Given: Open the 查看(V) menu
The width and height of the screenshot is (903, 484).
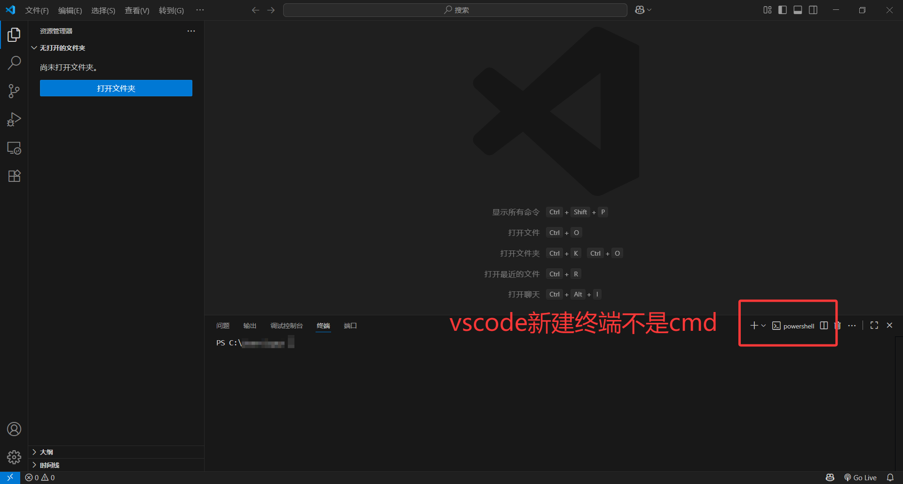Looking at the screenshot, I should (x=137, y=10).
